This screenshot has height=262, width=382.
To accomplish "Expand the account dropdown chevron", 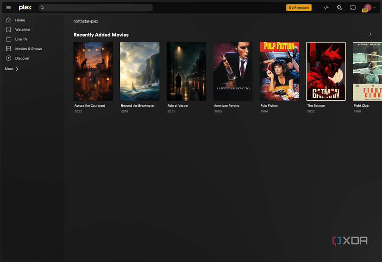I will coord(375,7).
